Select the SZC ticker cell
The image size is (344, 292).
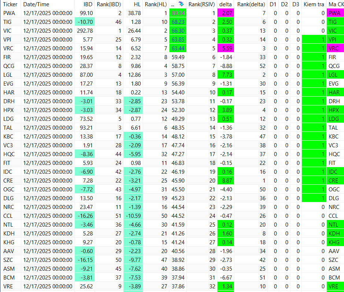coord(11,260)
